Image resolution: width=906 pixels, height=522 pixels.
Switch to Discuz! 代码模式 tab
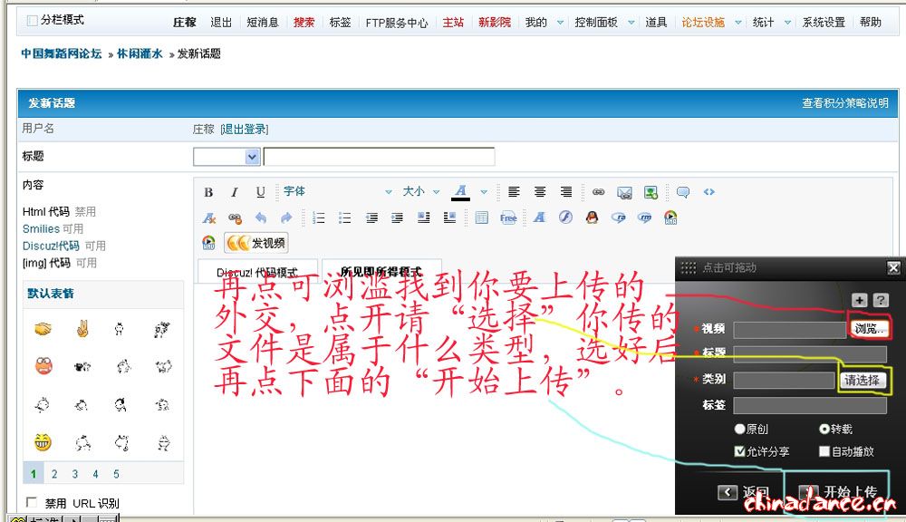[257, 272]
